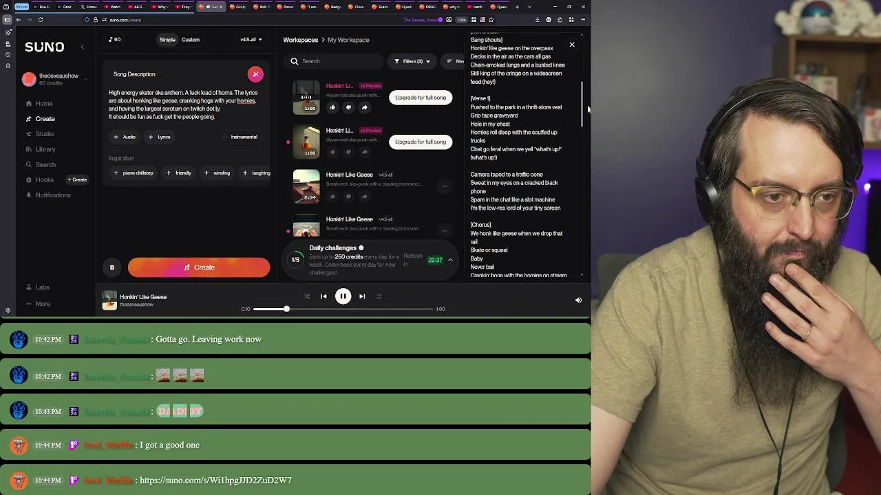Screen dimensions: 881x495
Task: Click the Daily challenges info icon
Action: point(361,248)
